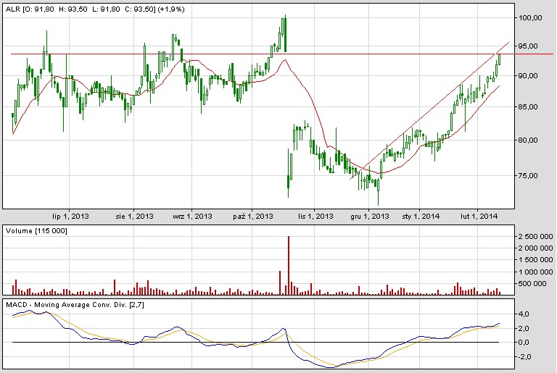Select the 1 500 000 volume axis label
The image size is (557, 373).
pyautogui.click(x=536, y=260)
